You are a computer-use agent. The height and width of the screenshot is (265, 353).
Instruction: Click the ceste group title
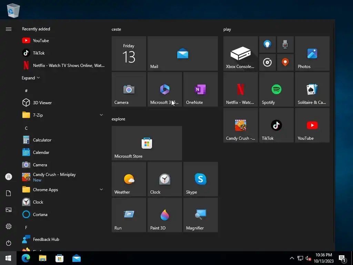116,29
